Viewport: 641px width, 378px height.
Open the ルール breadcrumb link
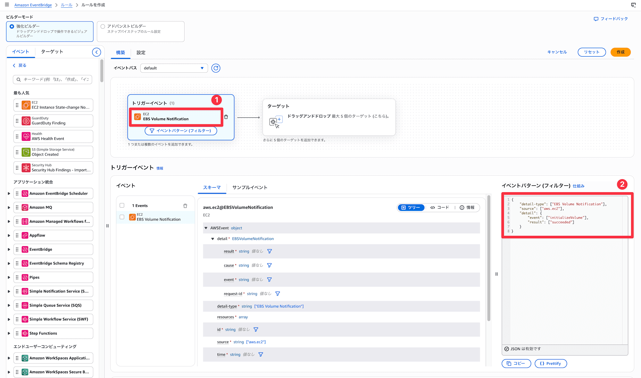66,5
